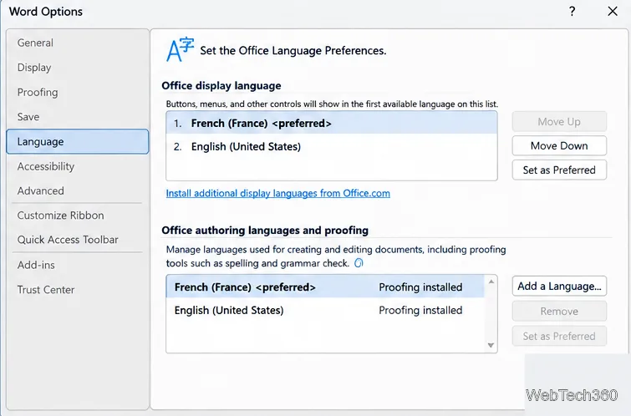Click the Remove authoring language button

tap(559, 311)
